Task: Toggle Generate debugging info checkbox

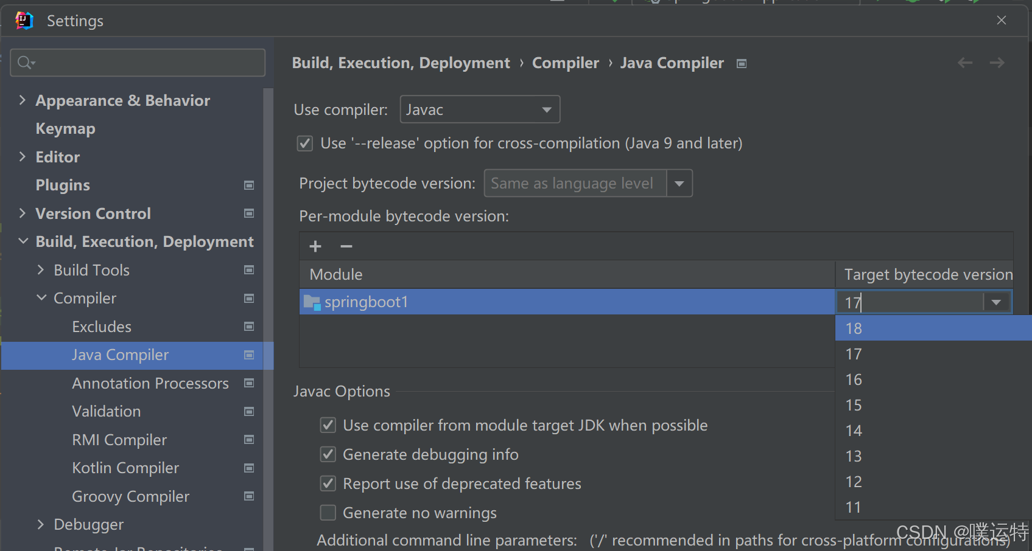Action: pos(328,454)
